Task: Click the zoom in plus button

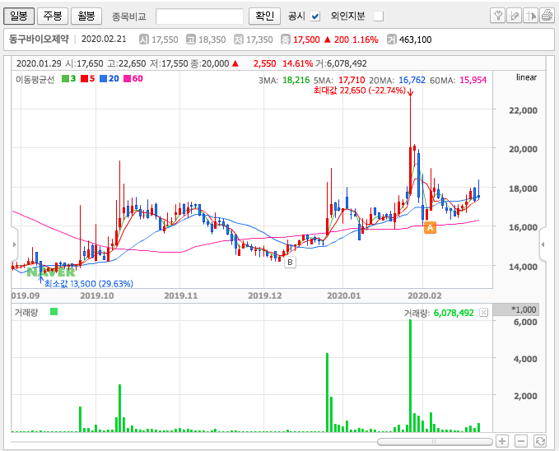Action: [x=502, y=441]
